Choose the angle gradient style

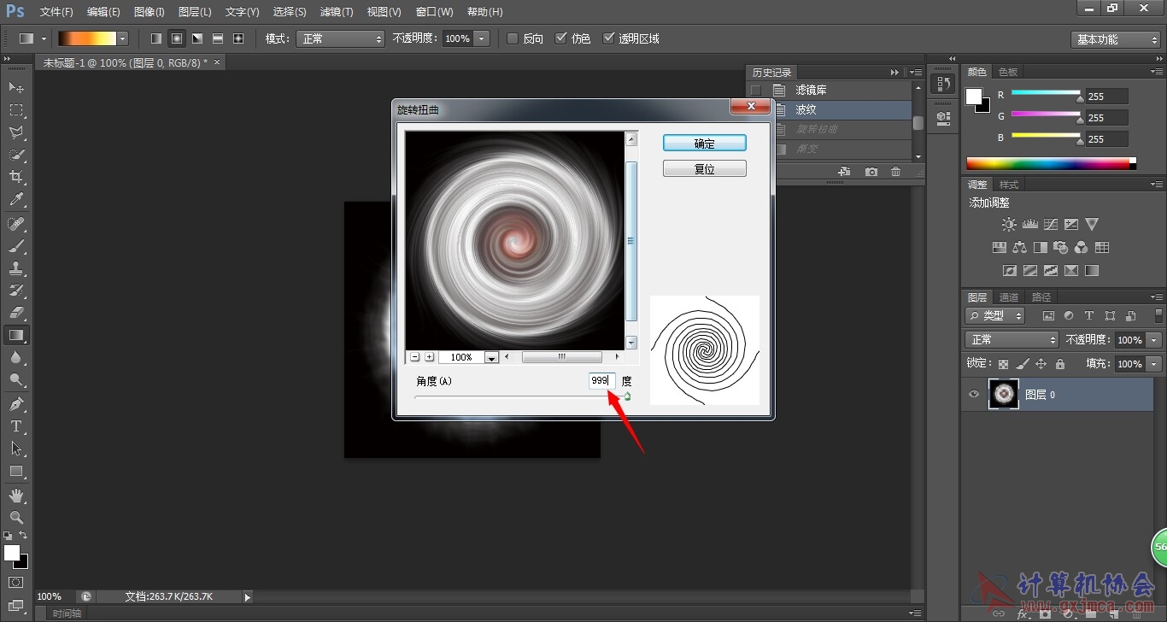click(x=197, y=38)
